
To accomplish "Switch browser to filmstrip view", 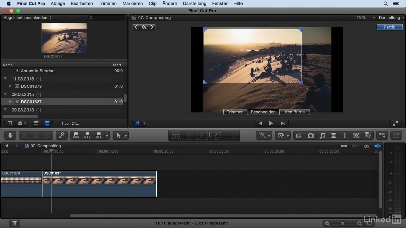I will coord(36,123).
